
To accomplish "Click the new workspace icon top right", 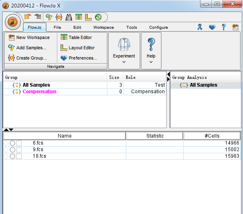I will (235, 27).
